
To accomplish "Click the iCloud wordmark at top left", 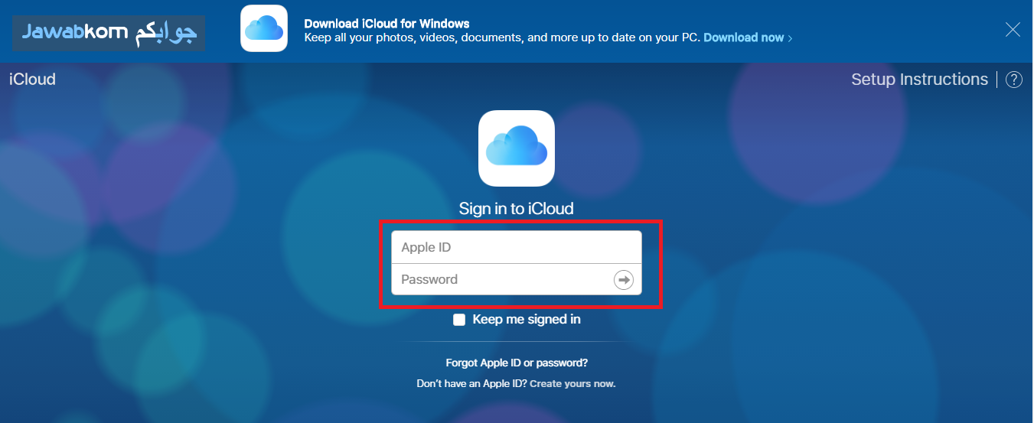I will tap(32, 79).
